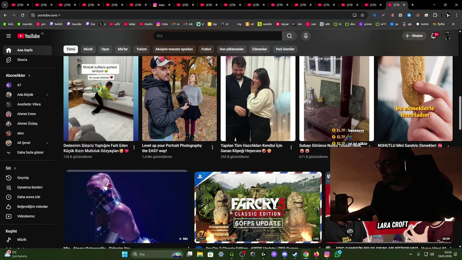Bookmark this page with star icon
Screen dimensions: 462x260
(x=362, y=15)
